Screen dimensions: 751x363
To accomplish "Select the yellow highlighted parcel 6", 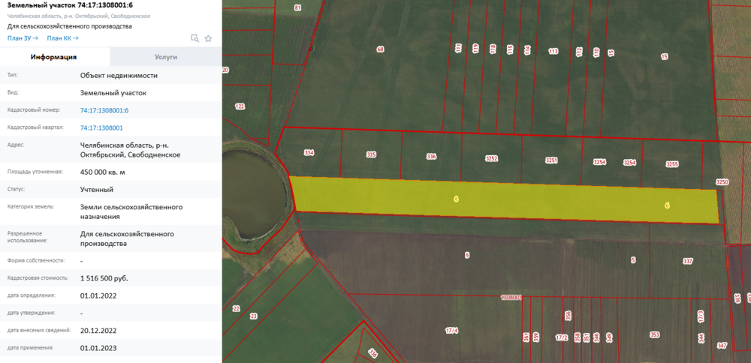I will click(505, 199).
